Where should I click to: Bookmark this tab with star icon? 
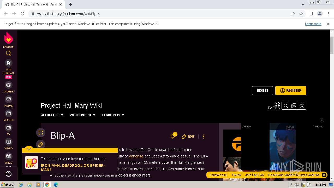(x=301, y=14)
